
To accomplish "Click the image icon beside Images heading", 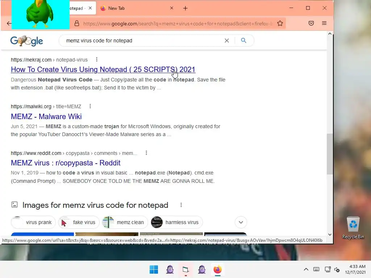I will pyautogui.click(x=14, y=205).
